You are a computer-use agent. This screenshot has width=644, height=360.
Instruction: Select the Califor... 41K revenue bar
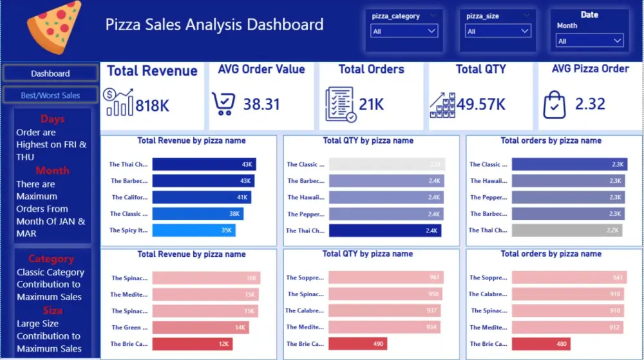(x=202, y=198)
